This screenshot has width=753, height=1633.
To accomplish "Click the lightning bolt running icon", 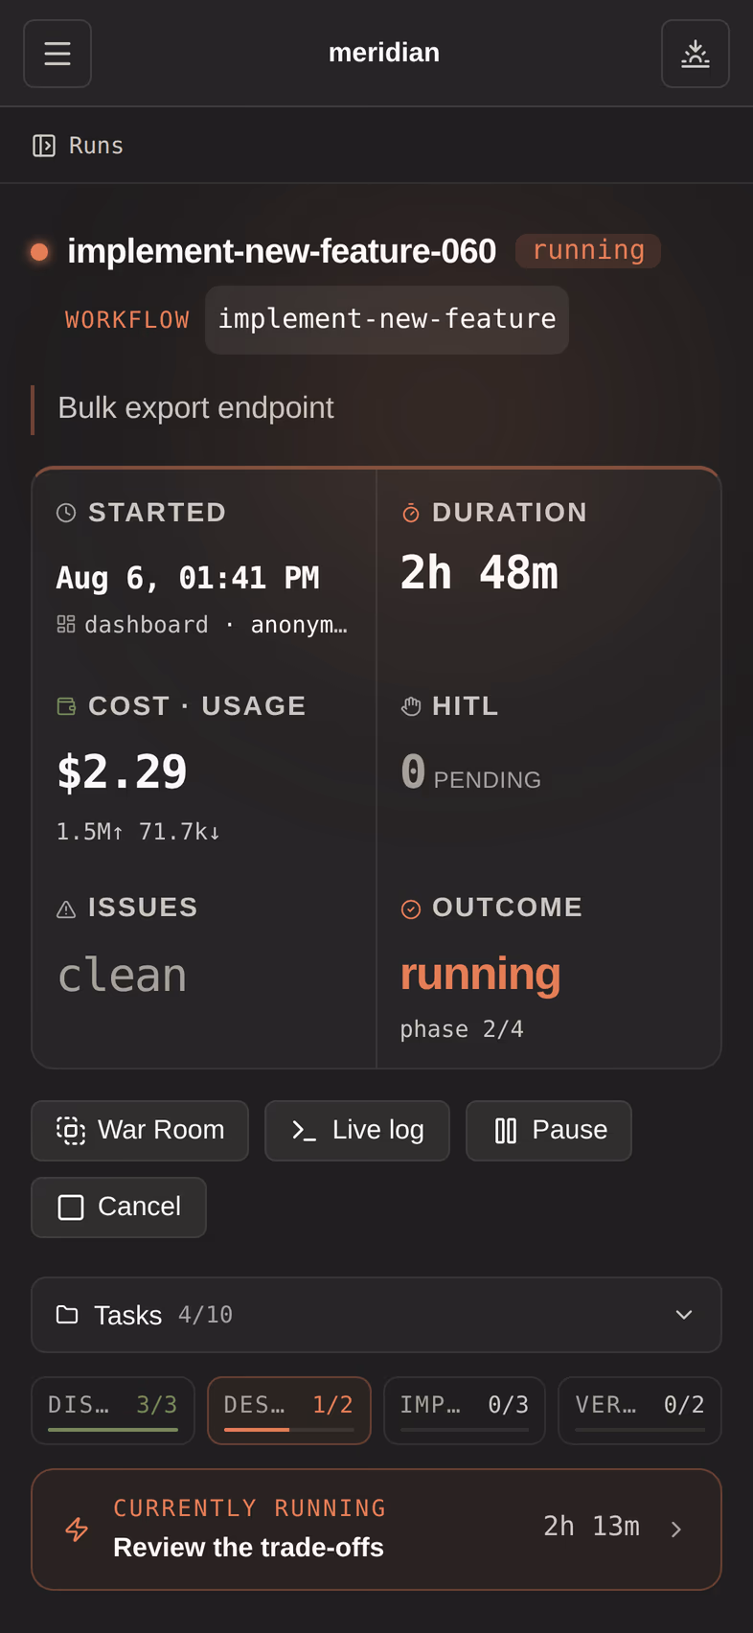I will (x=77, y=1529).
